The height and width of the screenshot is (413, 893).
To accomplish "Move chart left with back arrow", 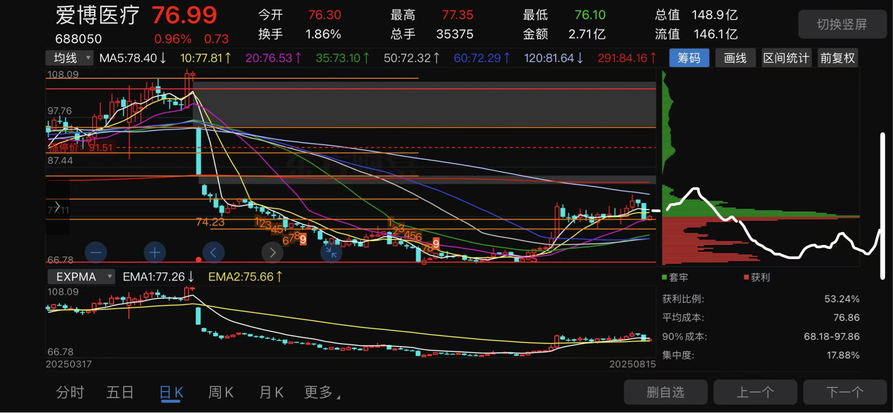I will (x=214, y=252).
